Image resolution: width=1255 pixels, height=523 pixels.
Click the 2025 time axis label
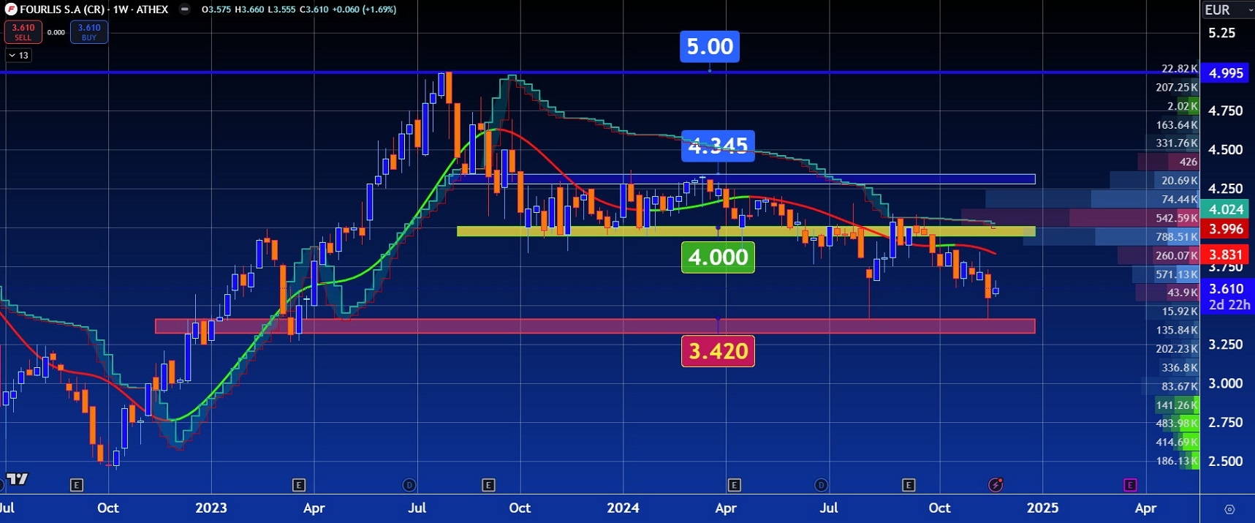[x=1042, y=508]
